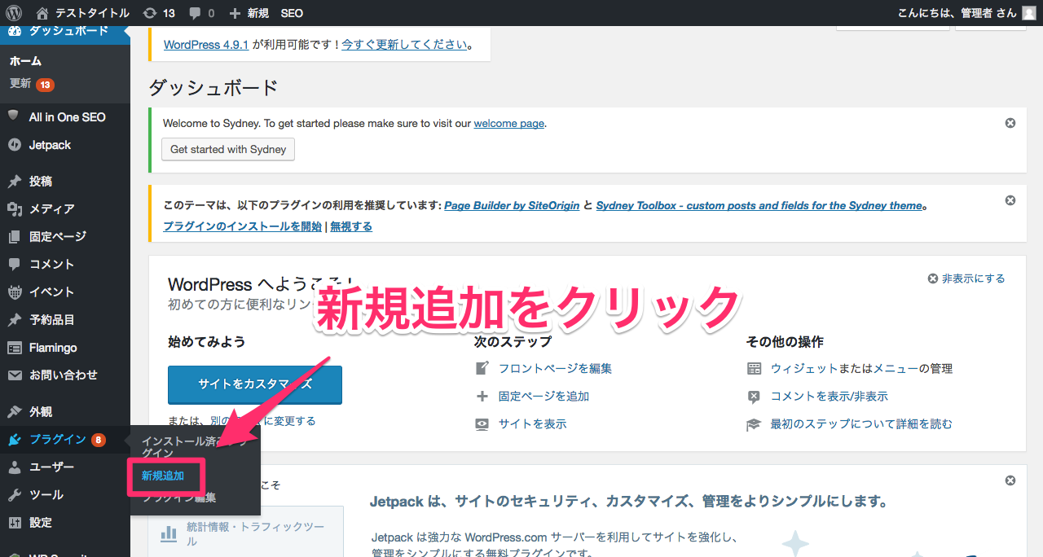Viewport: 1043px width, 557px height.
Task: Open ホーム in the sidebar
Action: tap(25, 61)
